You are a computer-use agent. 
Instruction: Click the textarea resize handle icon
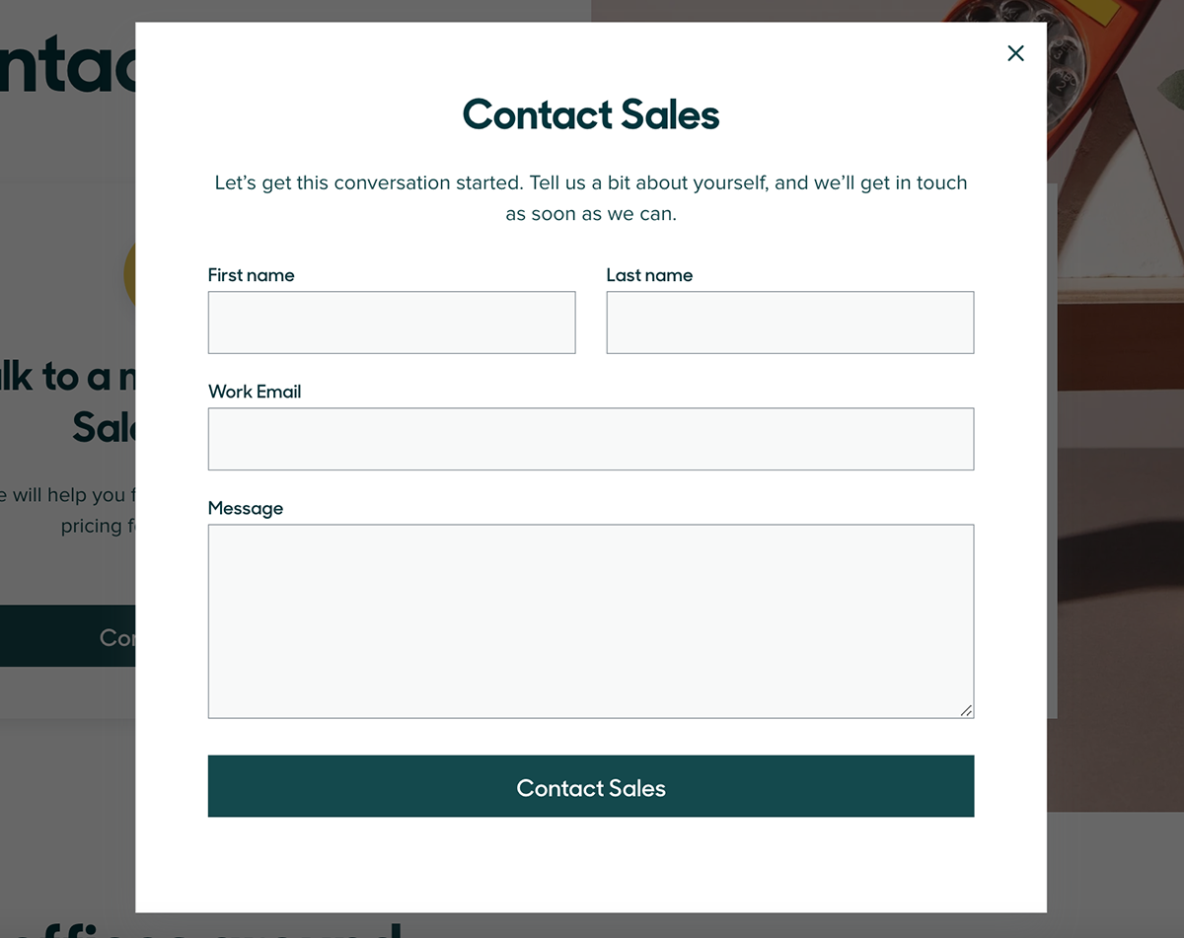(967, 709)
